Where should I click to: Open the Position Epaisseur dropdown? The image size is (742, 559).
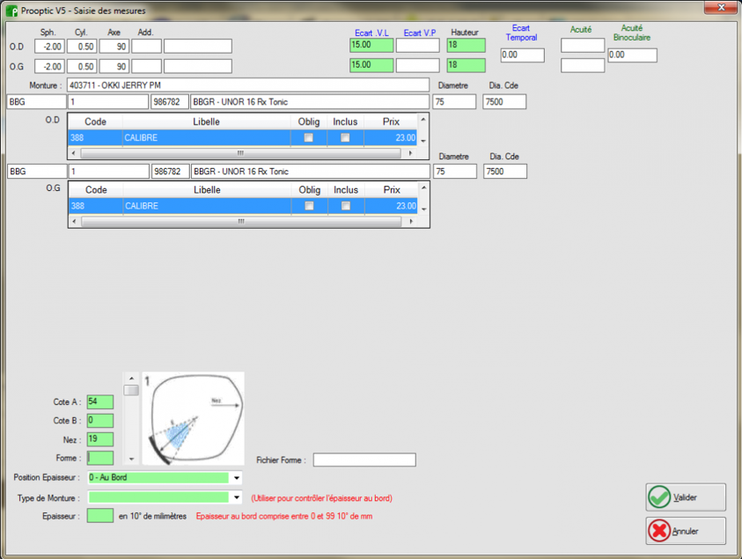point(237,478)
